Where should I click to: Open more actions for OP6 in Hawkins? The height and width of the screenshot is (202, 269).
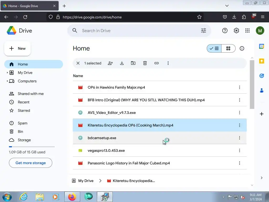[240, 87]
